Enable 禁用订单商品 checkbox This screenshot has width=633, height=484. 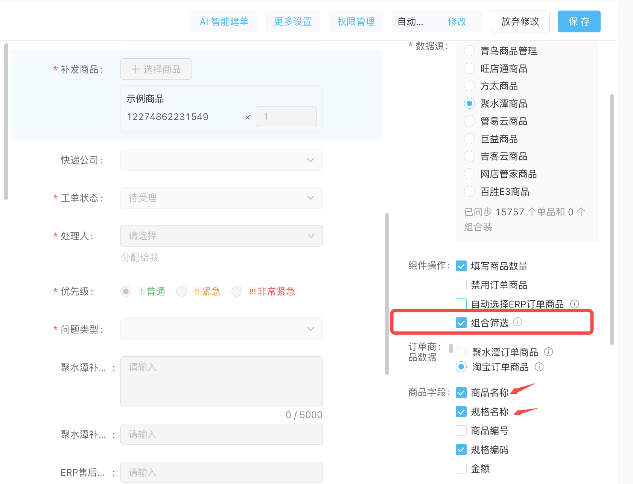tap(461, 285)
